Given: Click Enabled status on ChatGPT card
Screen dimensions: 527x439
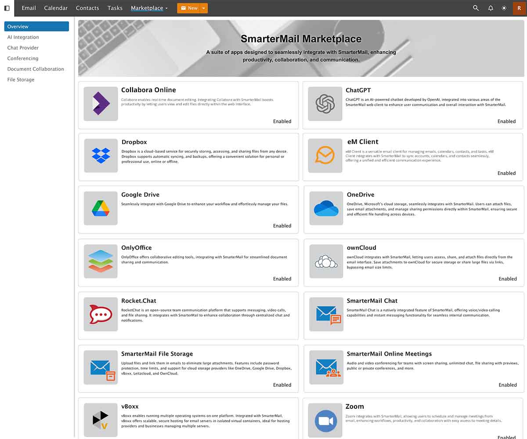Looking at the screenshot, I should pos(507,121).
